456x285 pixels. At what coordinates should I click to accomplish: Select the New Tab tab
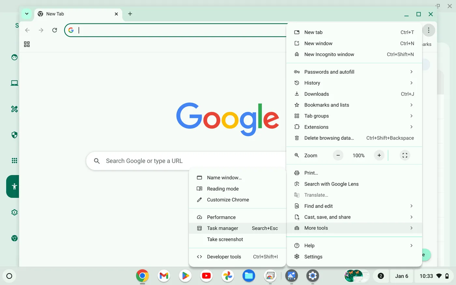78,14
